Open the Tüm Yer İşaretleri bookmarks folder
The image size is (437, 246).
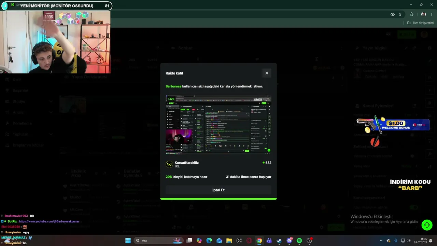tap(421, 23)
